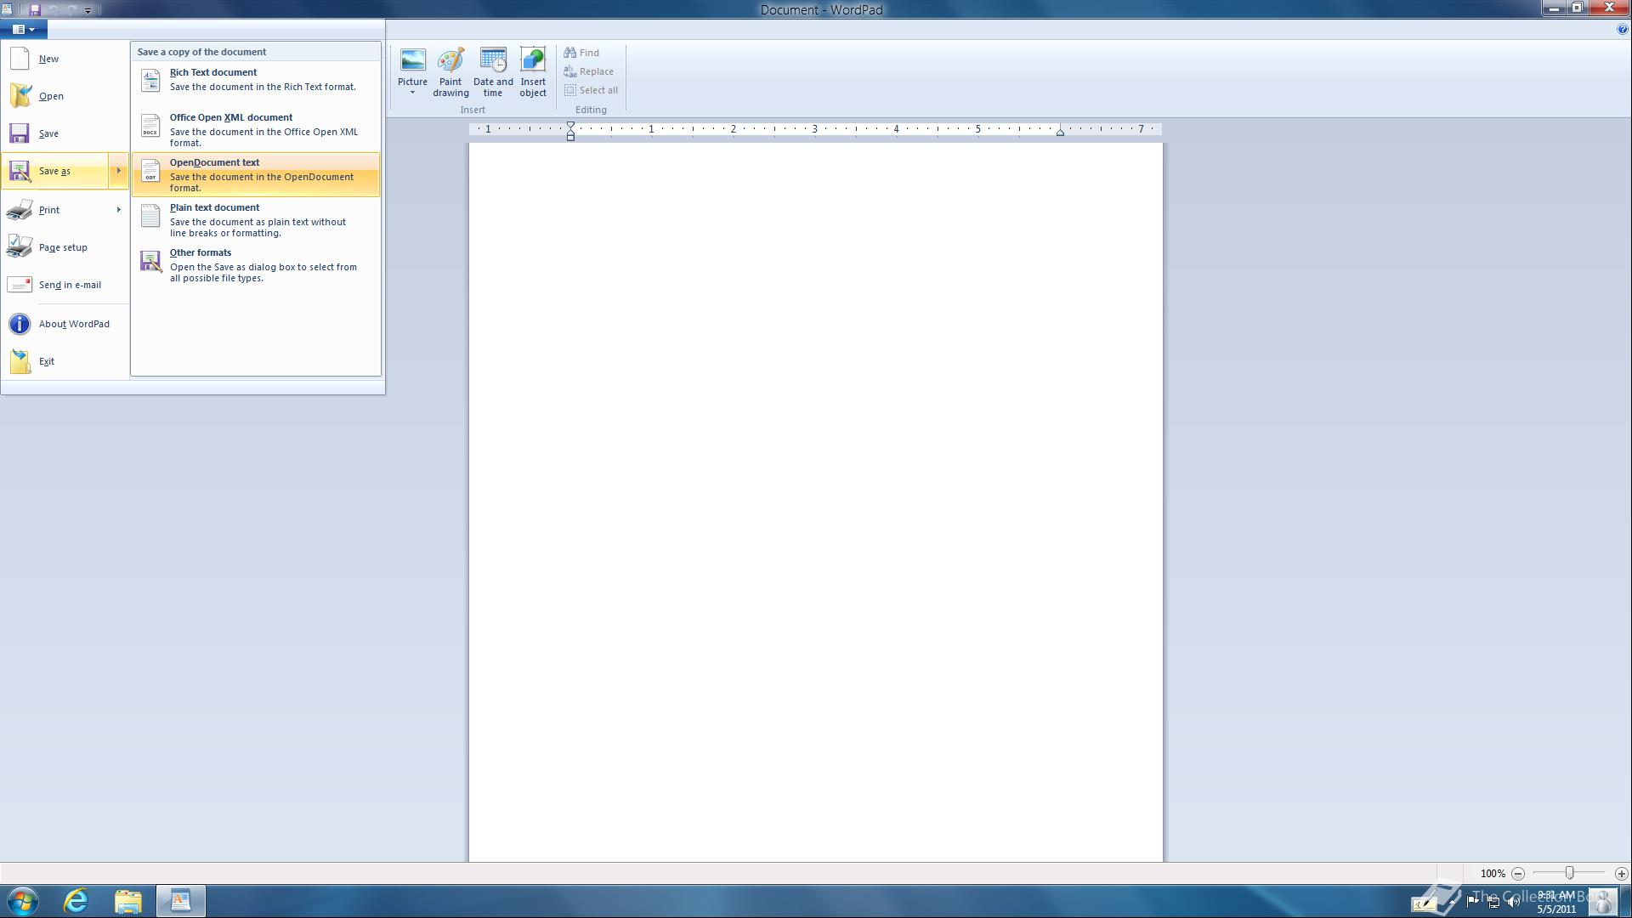
Task: Open the Customize Quick Access Toolbar dropdown
Action: tap(88, 10)
